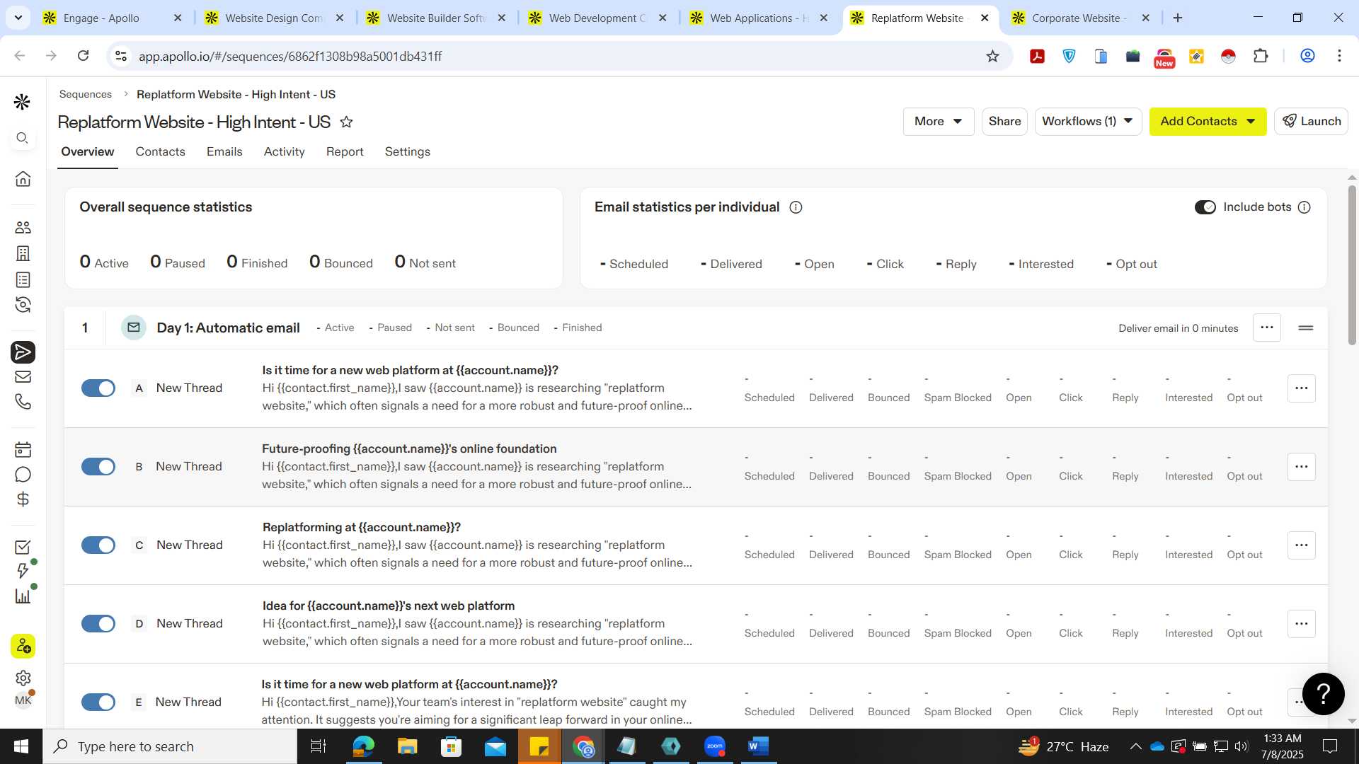The image size is (1359, 764).
Task: Open Deals dollar icon in sidebar
Action: (x=23, y=499)
